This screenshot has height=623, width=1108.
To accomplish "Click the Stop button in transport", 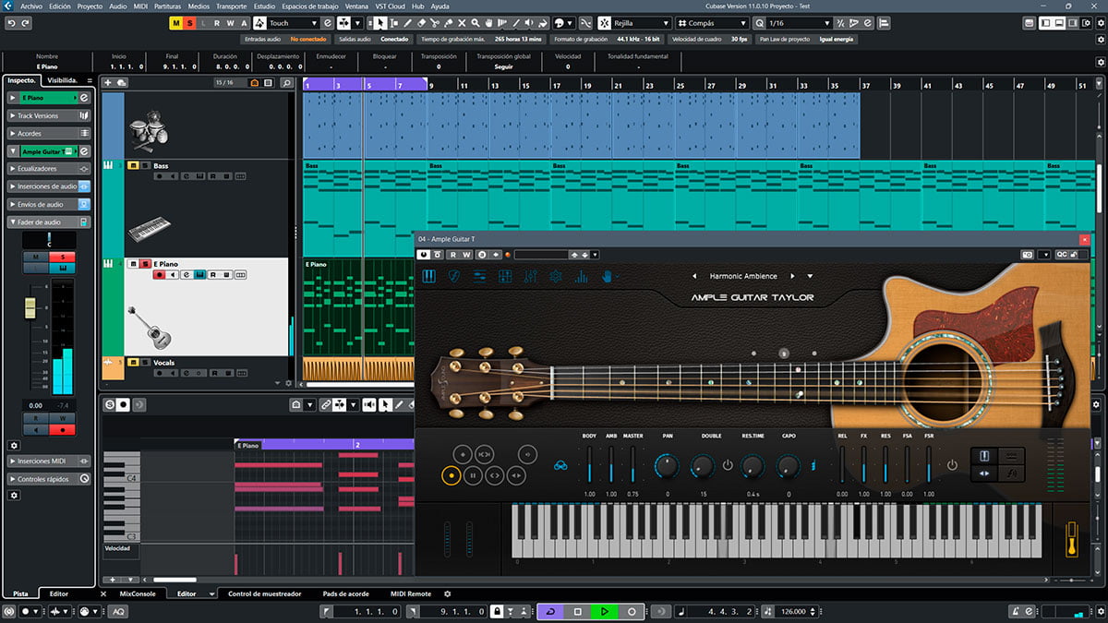I will click(577, 612).
